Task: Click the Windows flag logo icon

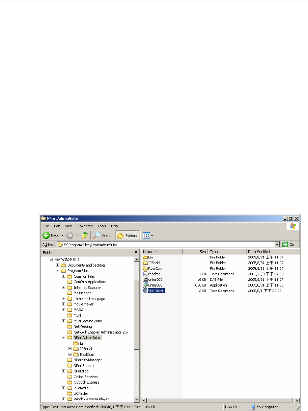Action: 293,226
